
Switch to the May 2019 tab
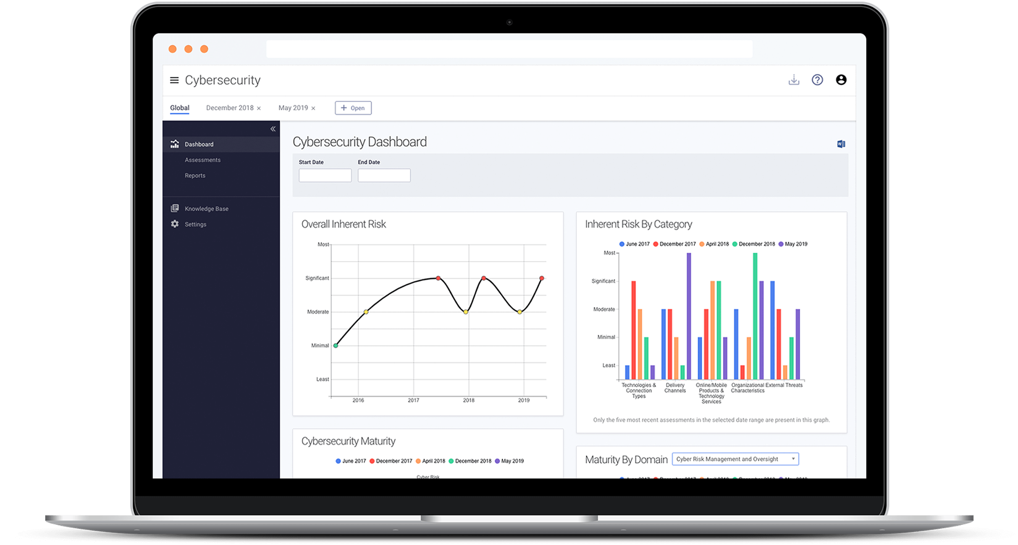pyautogui.click(x=293, y=108)
